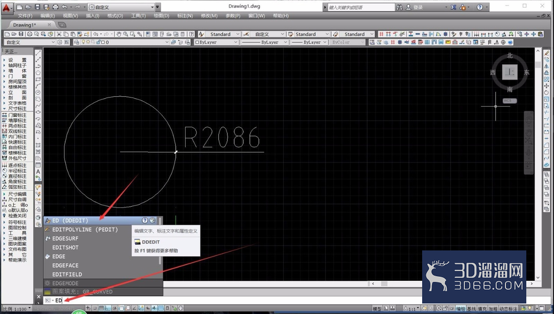The image size is (554, 314).
Task: Toggle 基线 in the status bar
Action: (471, 308)
